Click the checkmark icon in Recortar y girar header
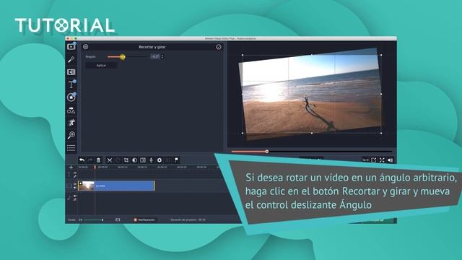Screen dimensions: 462x260 219,46
